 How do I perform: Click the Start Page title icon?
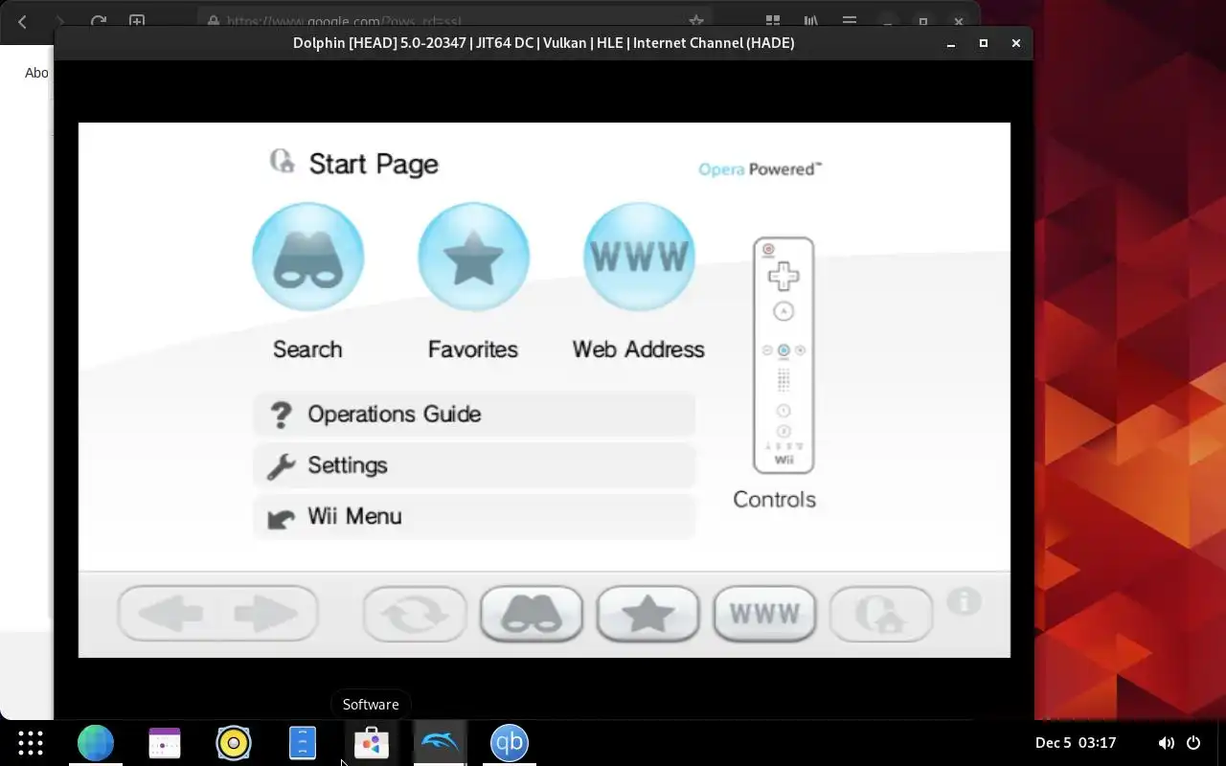tap(283, 161)
